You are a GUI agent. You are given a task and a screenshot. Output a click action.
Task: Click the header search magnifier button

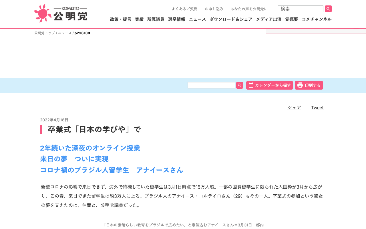coord(328,9)
